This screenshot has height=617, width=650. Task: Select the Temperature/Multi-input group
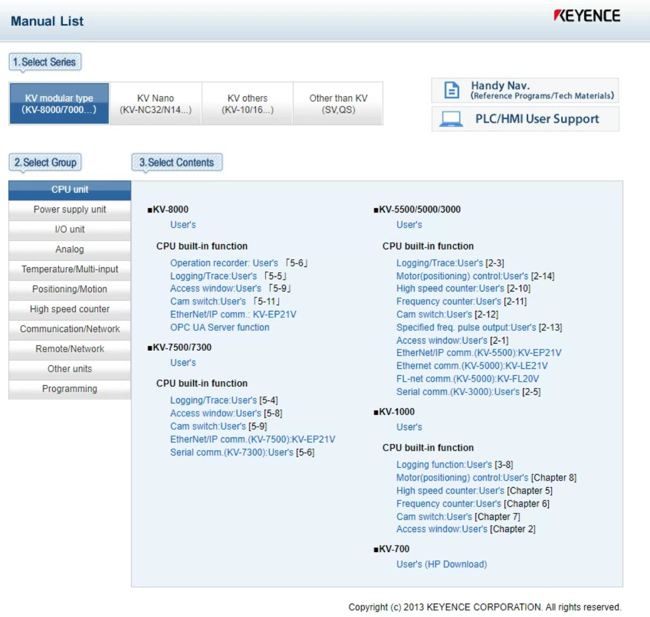70,269
